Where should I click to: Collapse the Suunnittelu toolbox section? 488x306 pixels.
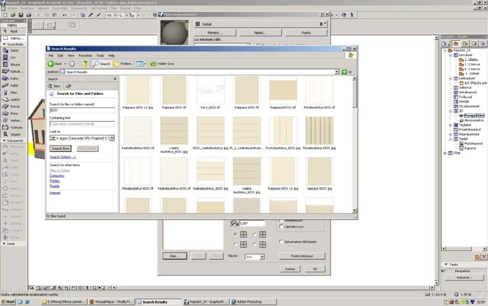click(4, 44)
